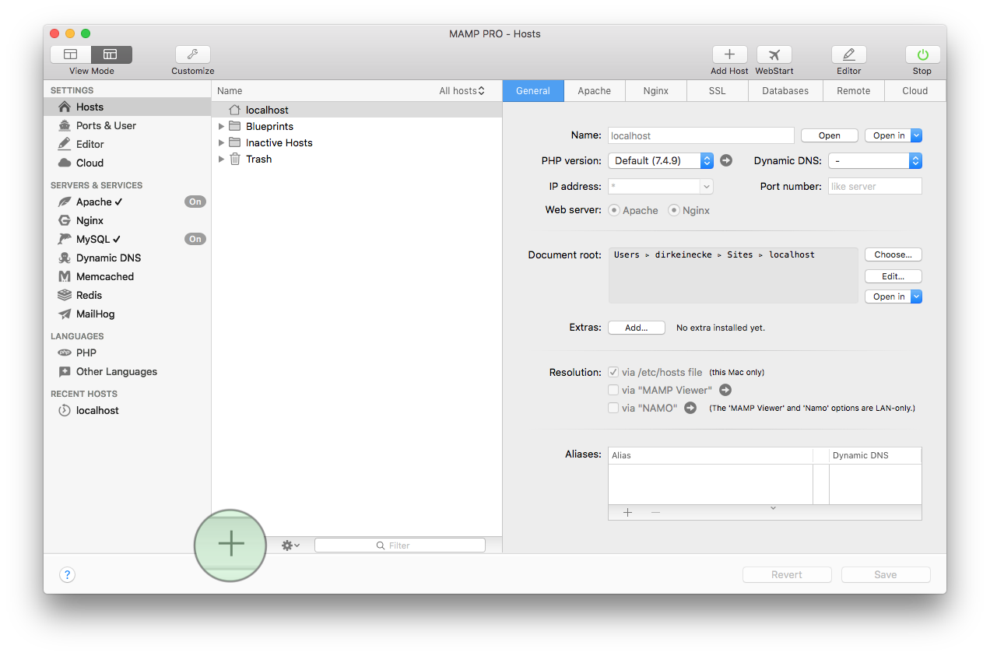The height and width of the screenshot is (656, 990).
Task: Expand the Blueprints folder
Action: click(x=222, y=125)
